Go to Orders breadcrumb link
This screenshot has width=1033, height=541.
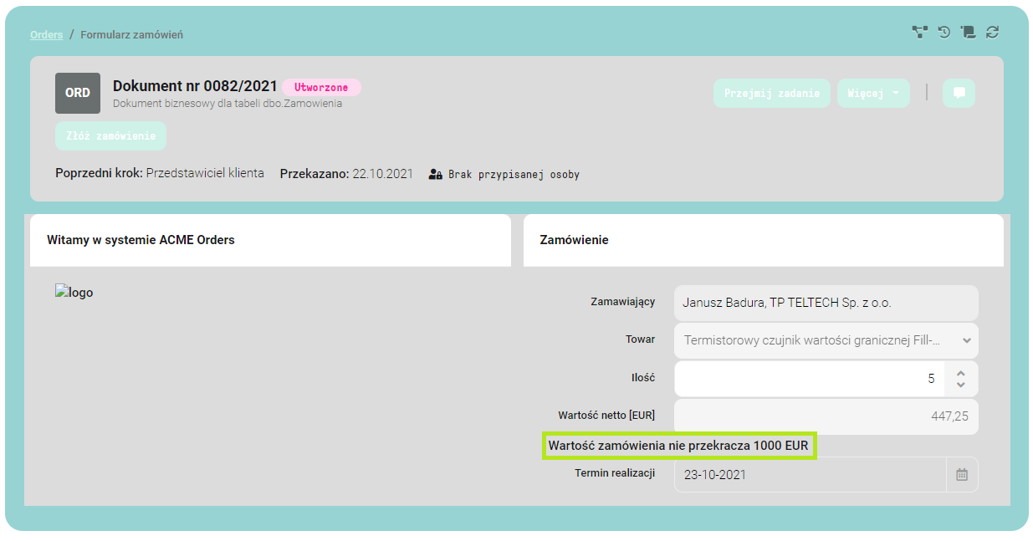pyautogui.click(x=47, y=34)
